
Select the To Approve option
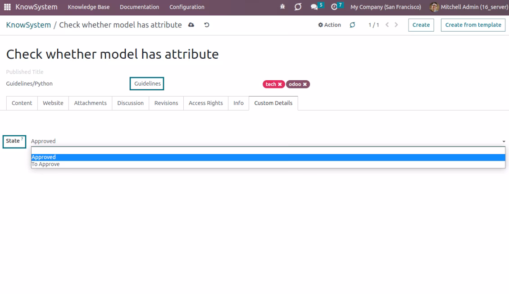[268, 165]
